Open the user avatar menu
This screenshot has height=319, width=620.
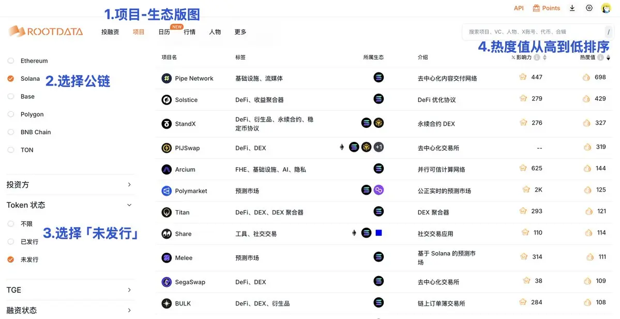pyautogui.click(x=606, y=8)
